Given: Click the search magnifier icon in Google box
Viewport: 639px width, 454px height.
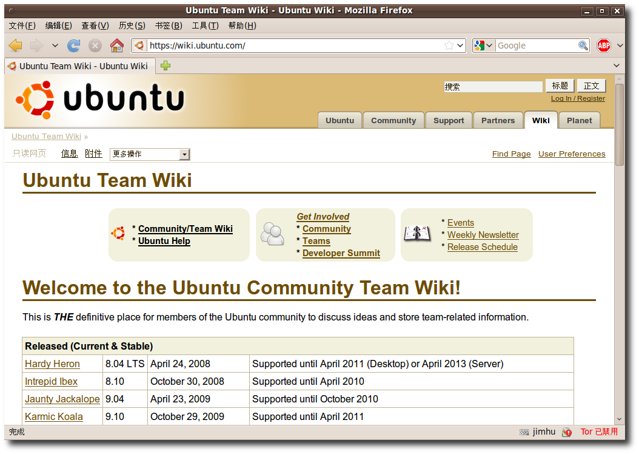Looking at the screenshot, I should 583,46.
